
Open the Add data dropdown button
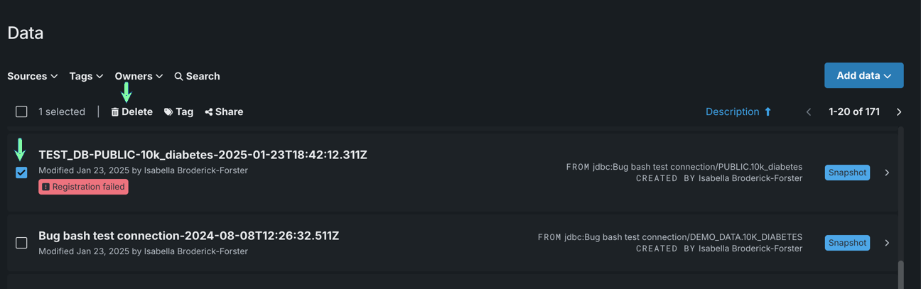point(863,75)
